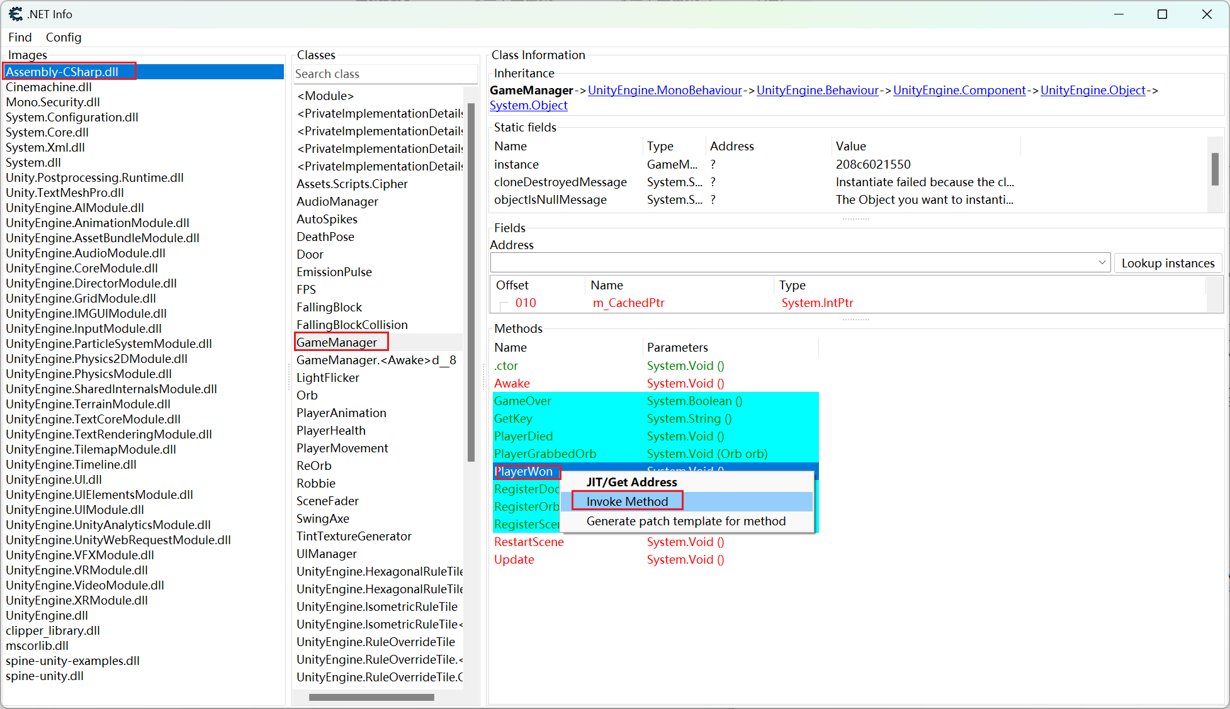Image resolution: width=1230 pixels, height=709 pixels.
Task: Select UIManager class in Classes list
Action: pos(326,554)
